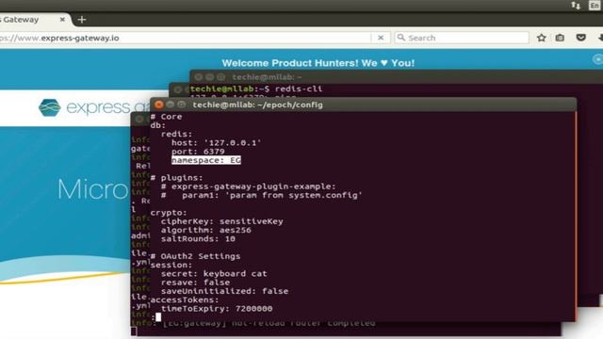This screenshot has height=339, width=603.
Task: Close the ~/epoch/config terminal window
Action: (158, 105)
